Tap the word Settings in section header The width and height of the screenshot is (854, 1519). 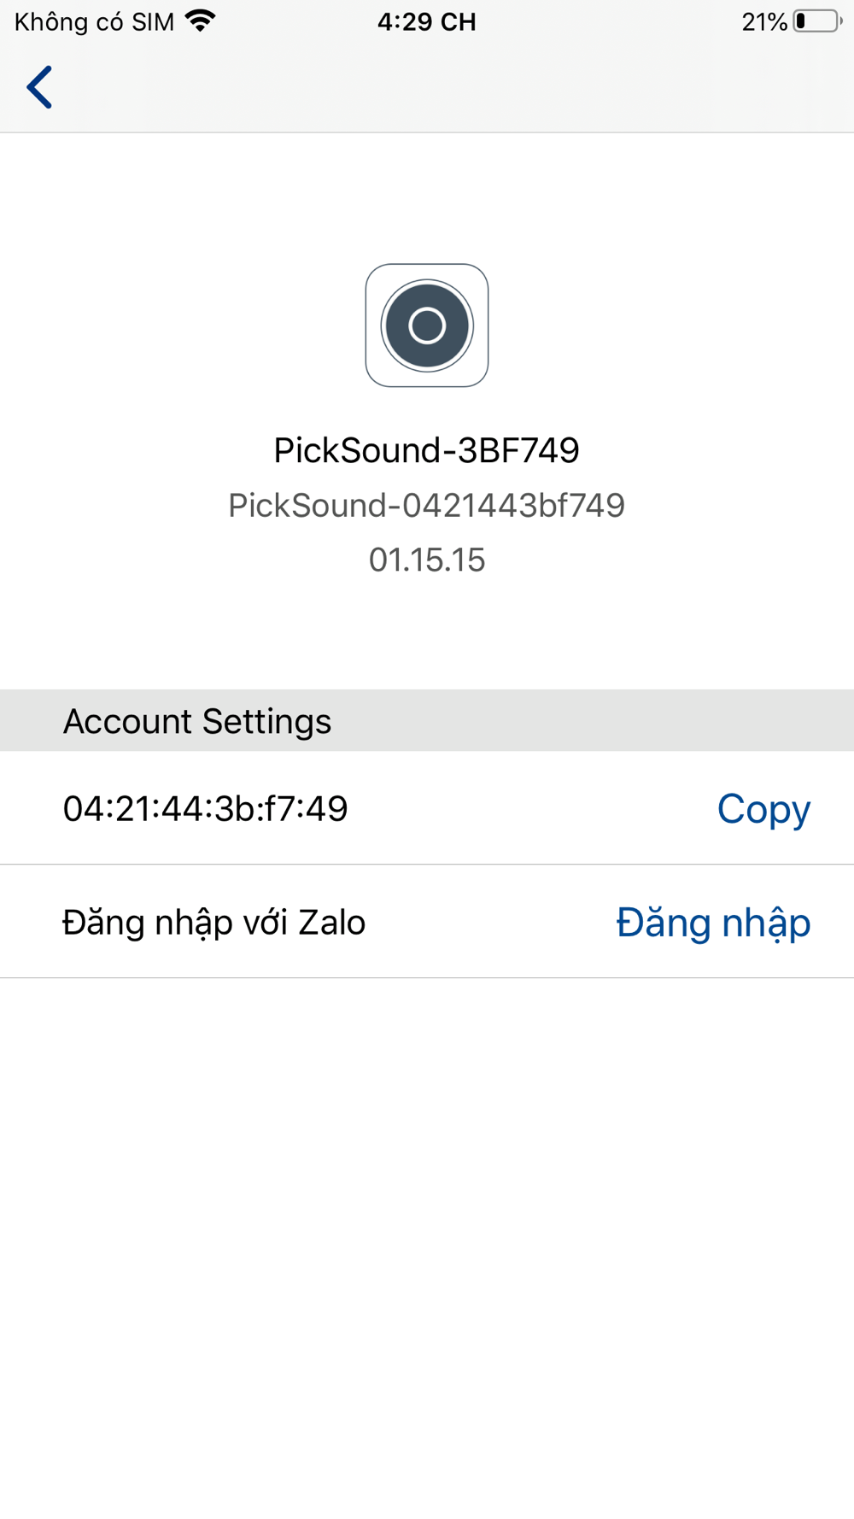(266, 722)
